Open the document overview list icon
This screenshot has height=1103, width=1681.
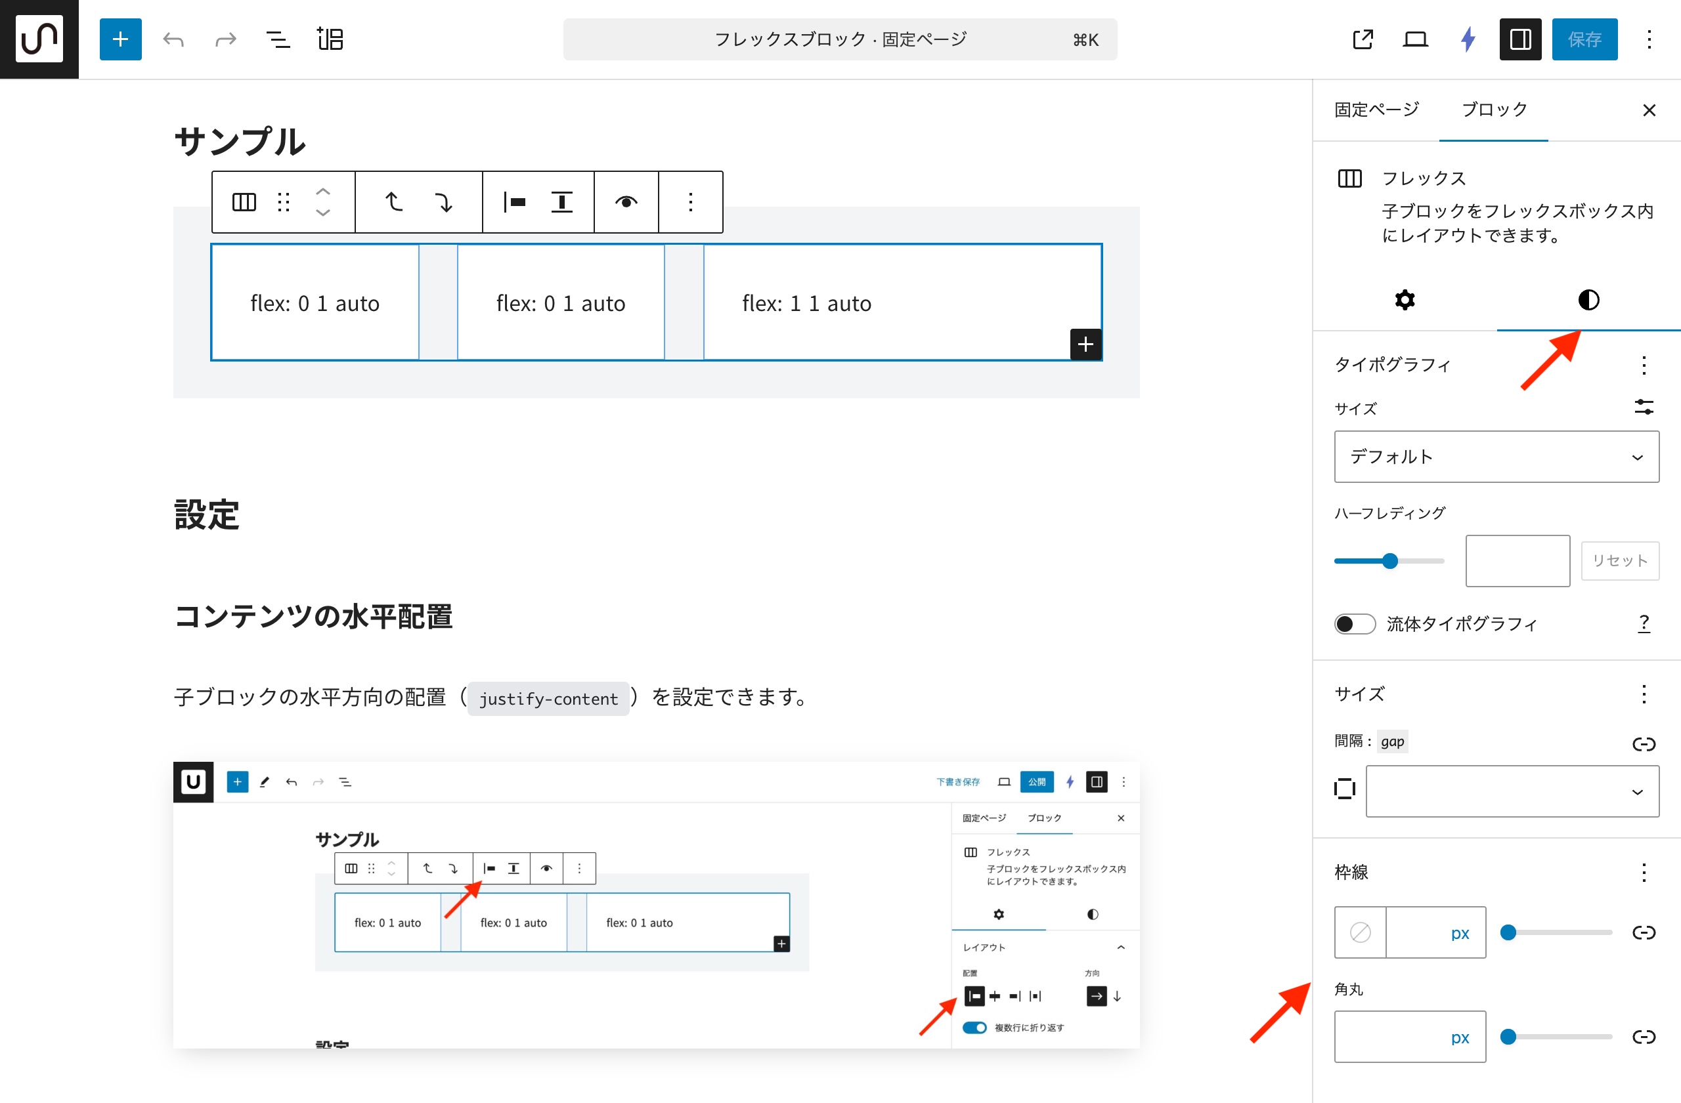coord(278,39)
